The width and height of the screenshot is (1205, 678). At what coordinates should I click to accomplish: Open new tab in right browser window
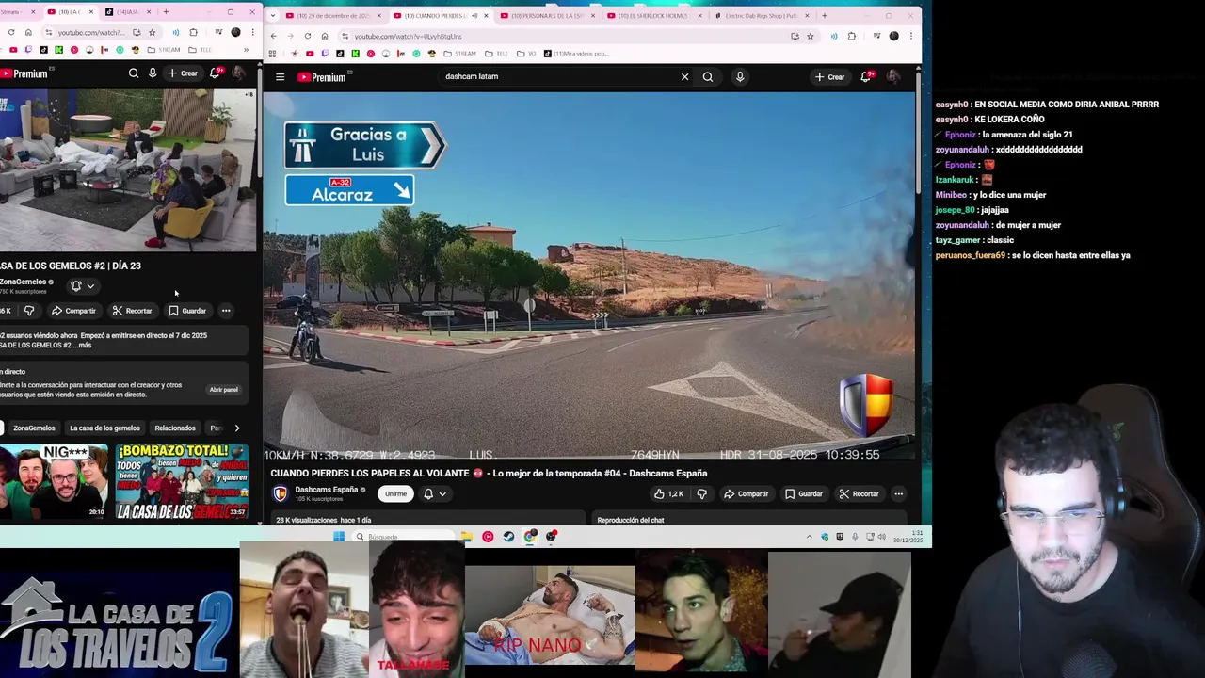tap(824, 15)
